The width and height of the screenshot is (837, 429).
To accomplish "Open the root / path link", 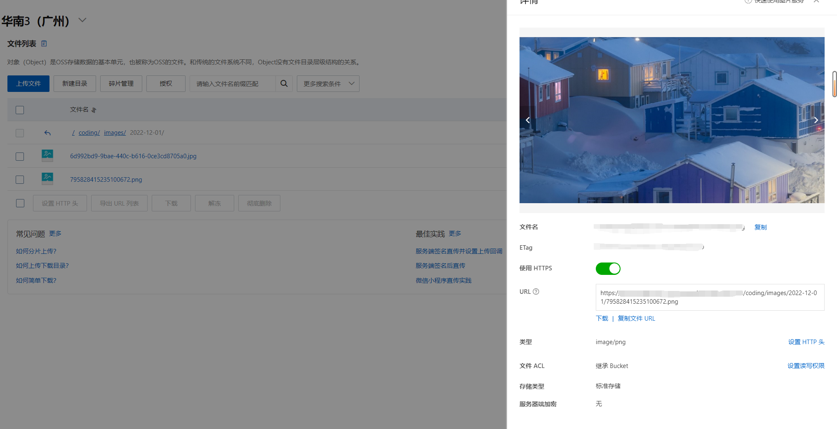I will click(x=73, y=133).
